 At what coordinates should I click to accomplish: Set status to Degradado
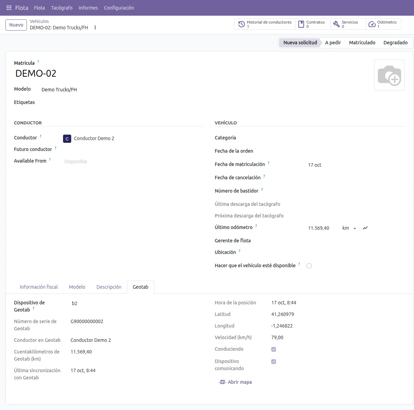point(396,43)
